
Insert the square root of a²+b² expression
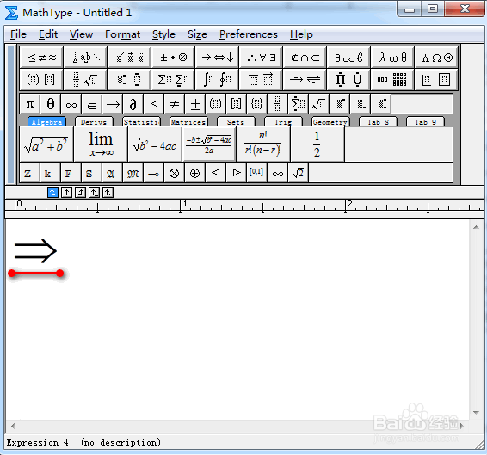coord(46,144)
